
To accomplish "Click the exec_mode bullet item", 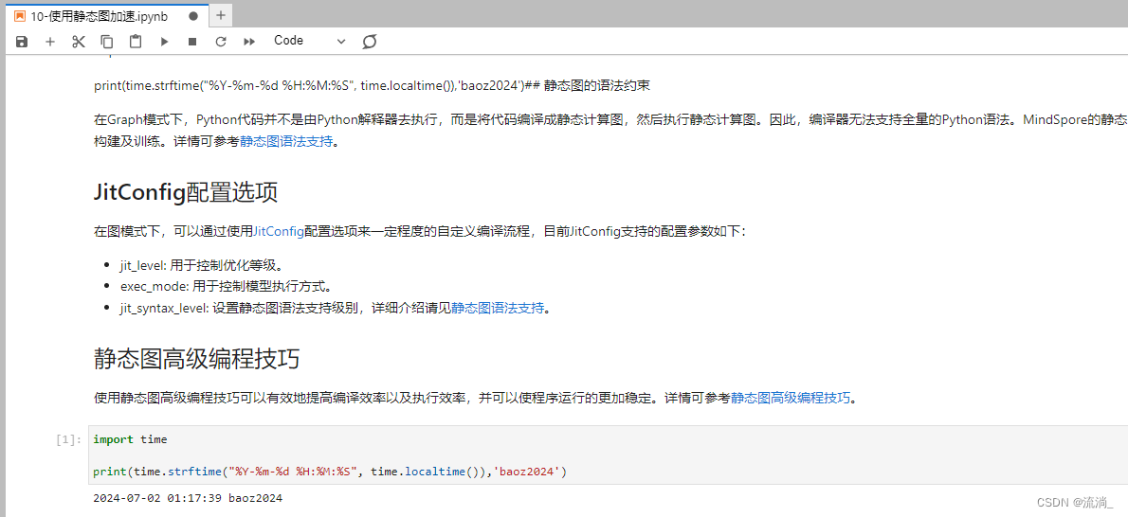I will coord(226,287).
